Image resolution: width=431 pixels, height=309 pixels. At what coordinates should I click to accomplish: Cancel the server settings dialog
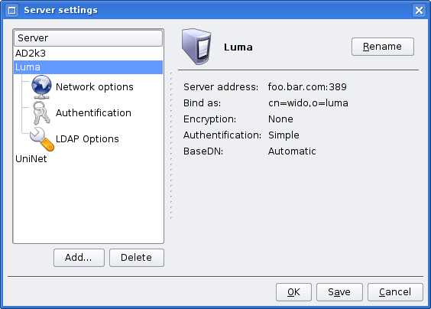pos(395,292)
